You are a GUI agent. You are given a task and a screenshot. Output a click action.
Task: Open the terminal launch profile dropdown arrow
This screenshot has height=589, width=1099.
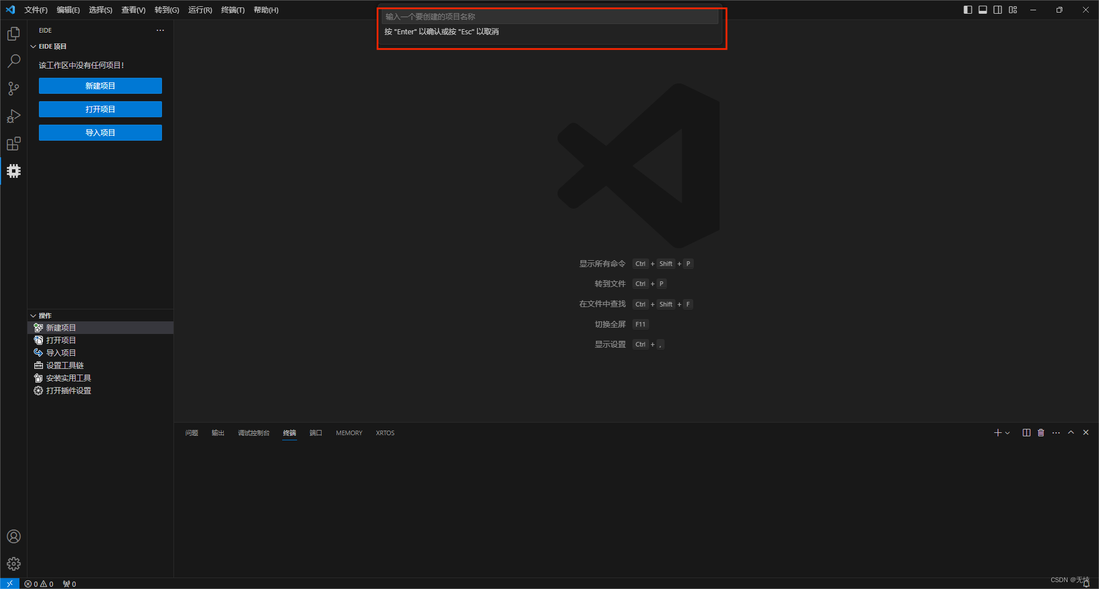(x=1007, y=433)
